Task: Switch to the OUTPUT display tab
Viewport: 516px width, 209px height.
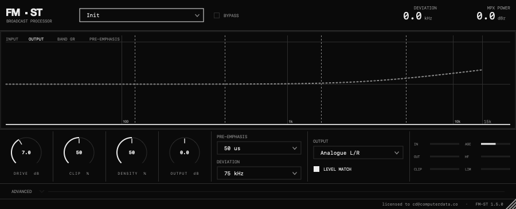Action: coord(36,39)
